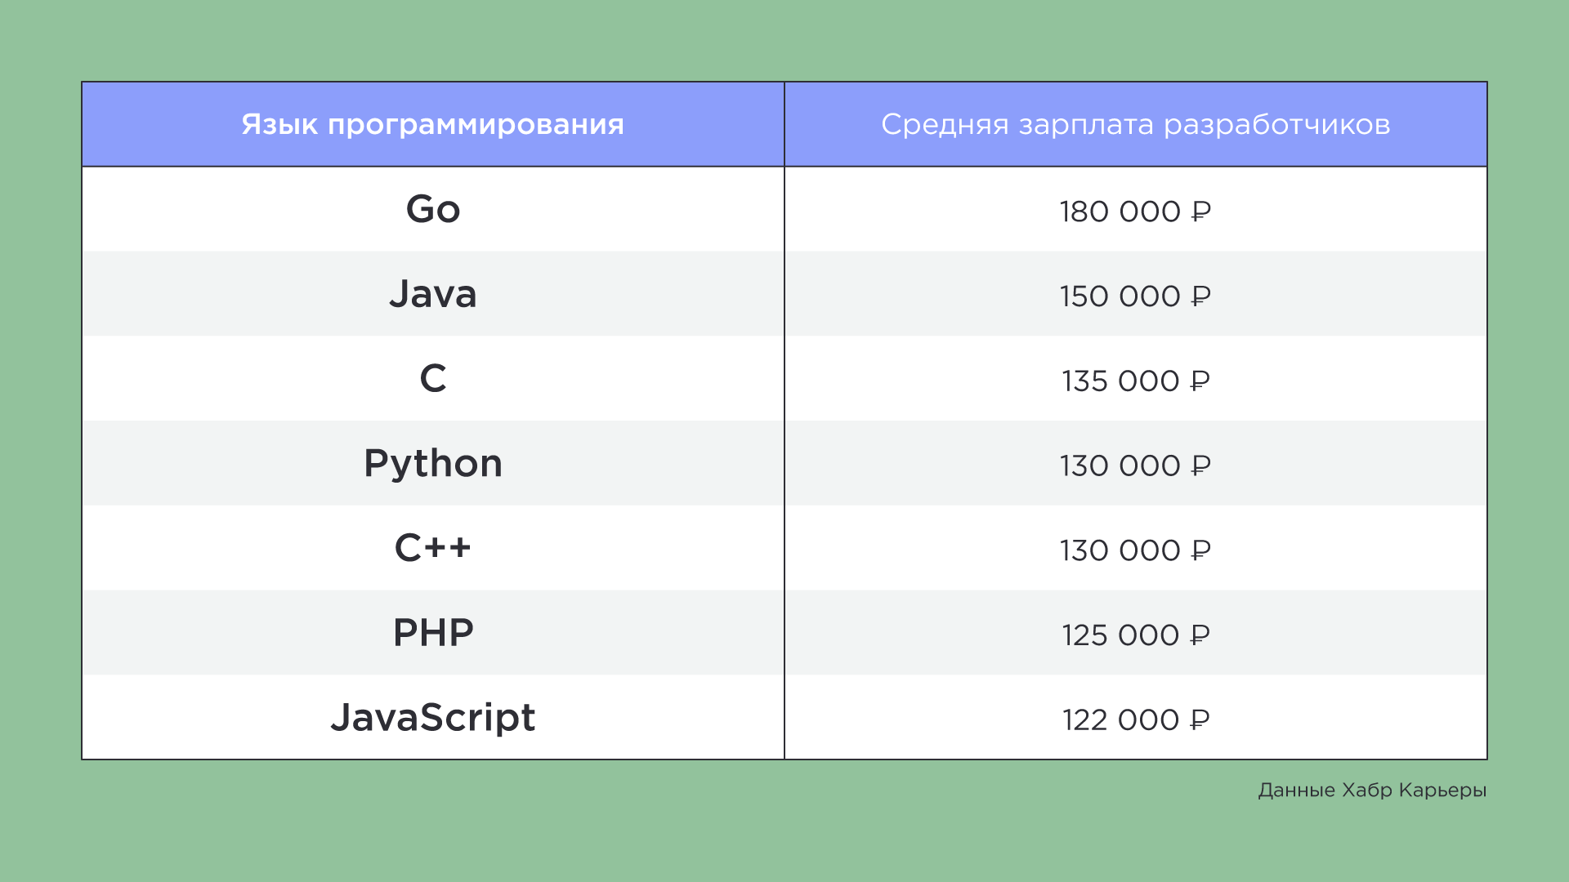The image size is (1569, 882).
Task: Click the 'Язык программирования' column header
Action: tap(432, 124)
